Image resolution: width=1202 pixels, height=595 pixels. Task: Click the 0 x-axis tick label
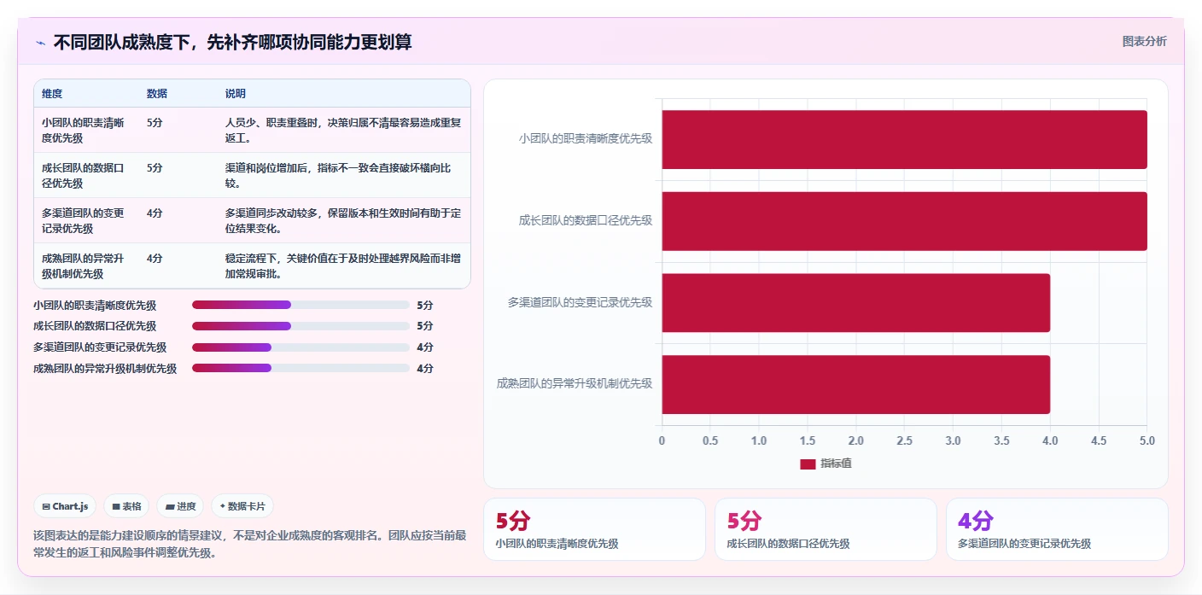pyautogui.click(x=662, y=440)
